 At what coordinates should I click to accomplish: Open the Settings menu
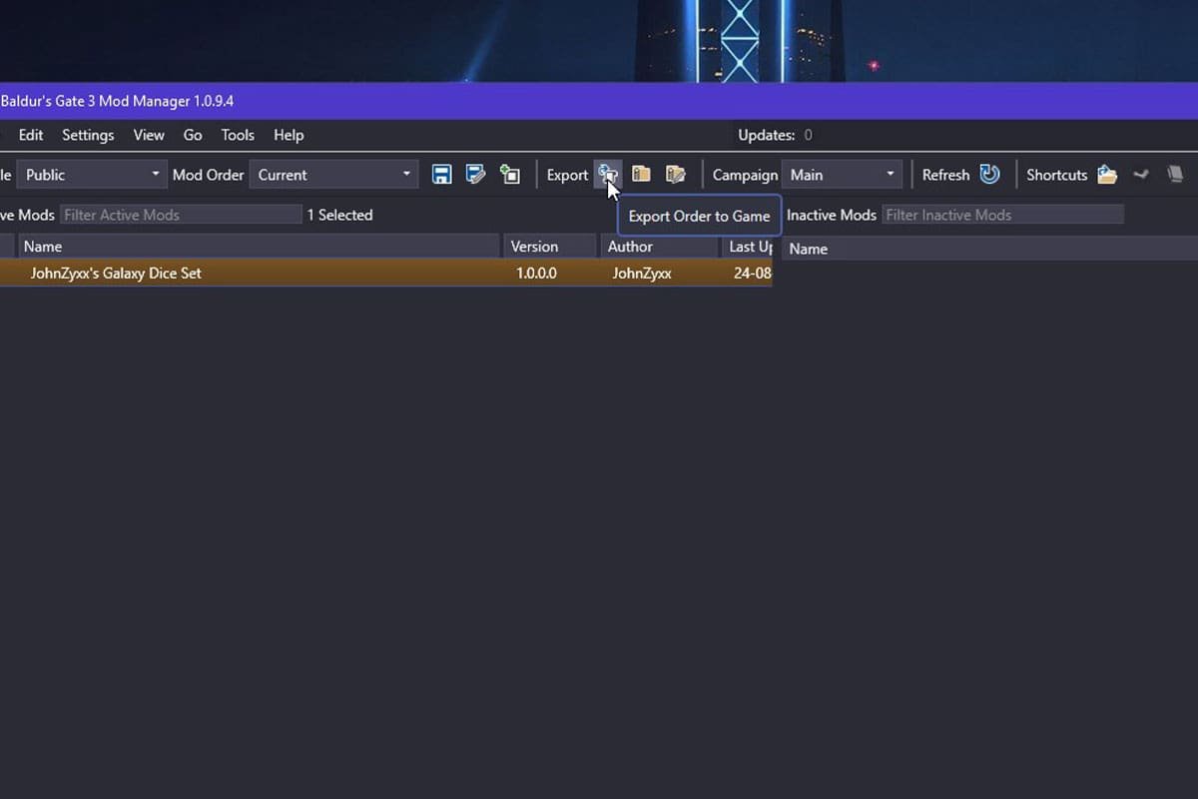coord(88,135)
